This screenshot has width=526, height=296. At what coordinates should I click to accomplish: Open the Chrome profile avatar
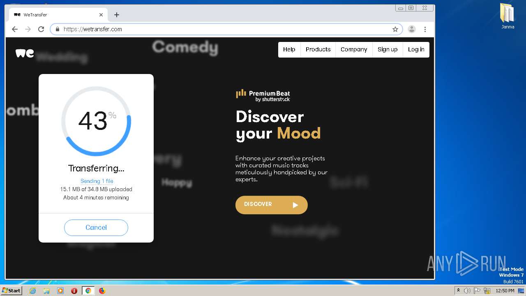(x=412, y=29)
